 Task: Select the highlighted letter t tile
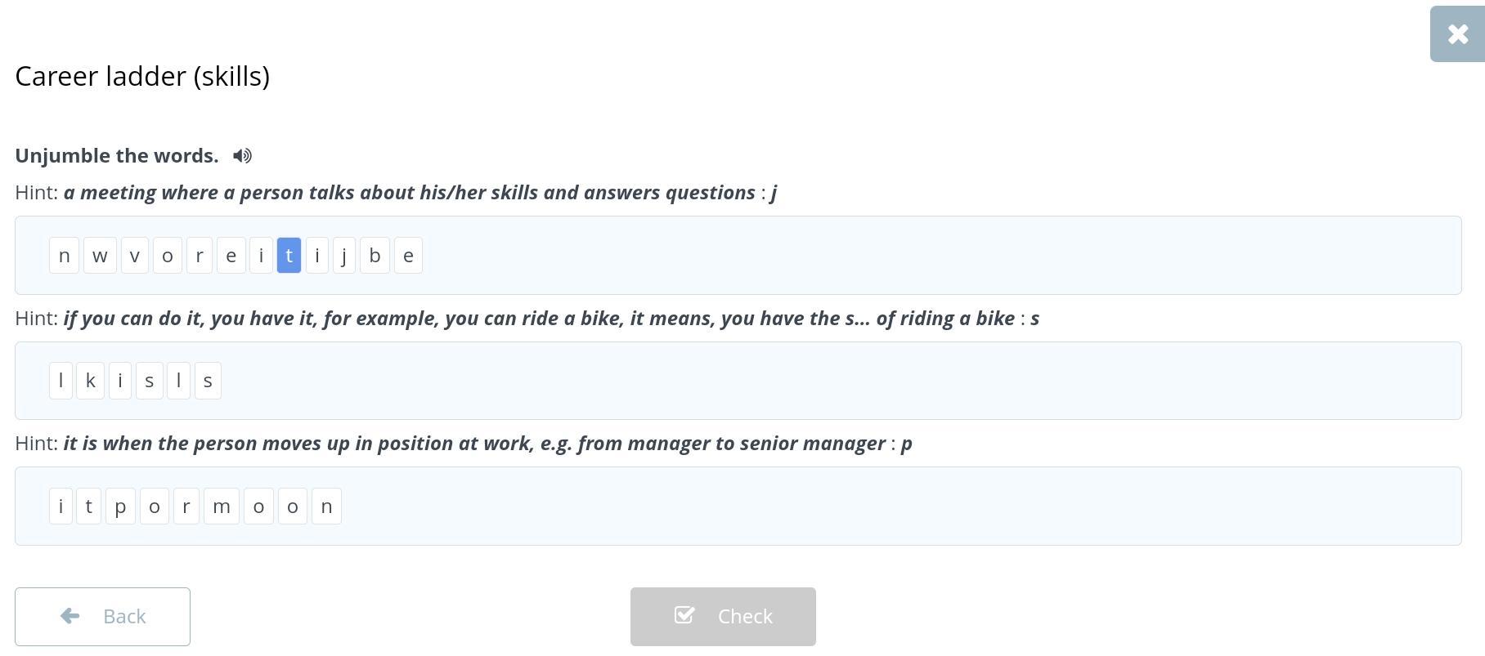coord(289,256)
